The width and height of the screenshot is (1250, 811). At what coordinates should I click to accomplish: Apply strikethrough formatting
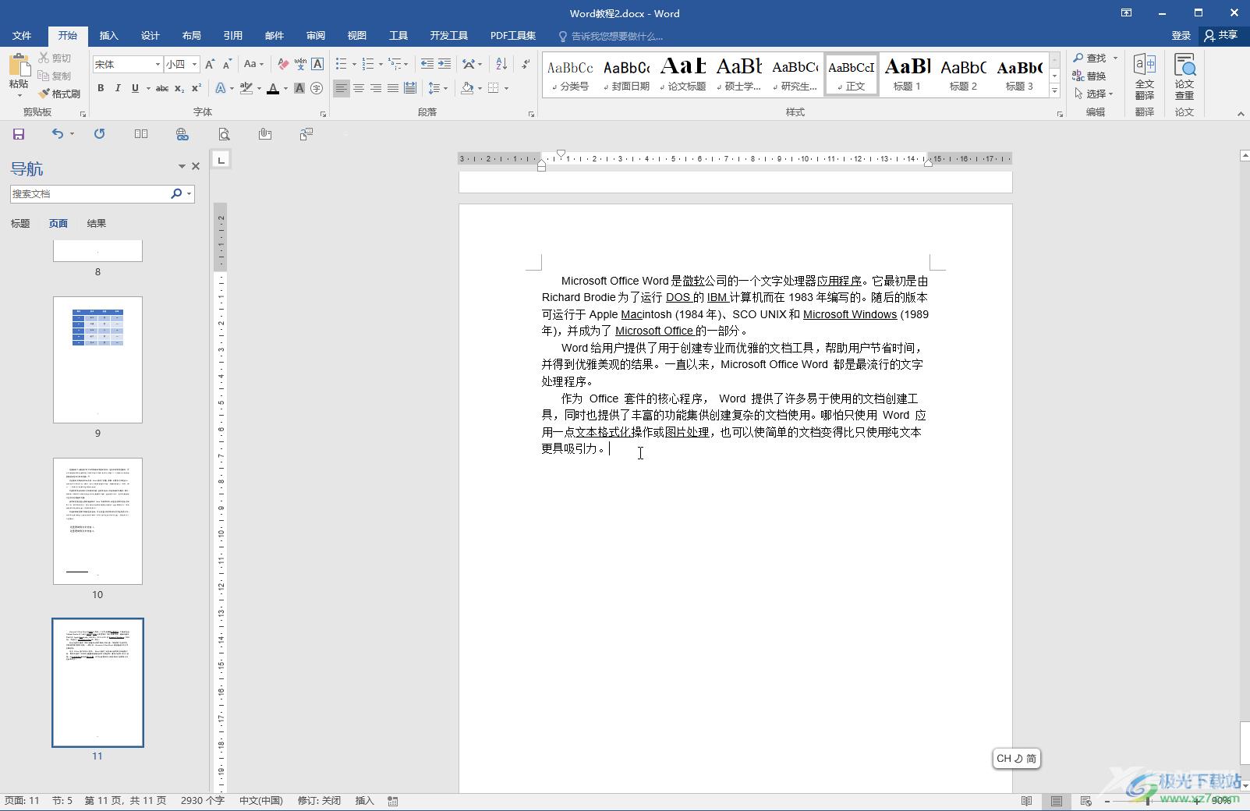click(x=162, y=88)
